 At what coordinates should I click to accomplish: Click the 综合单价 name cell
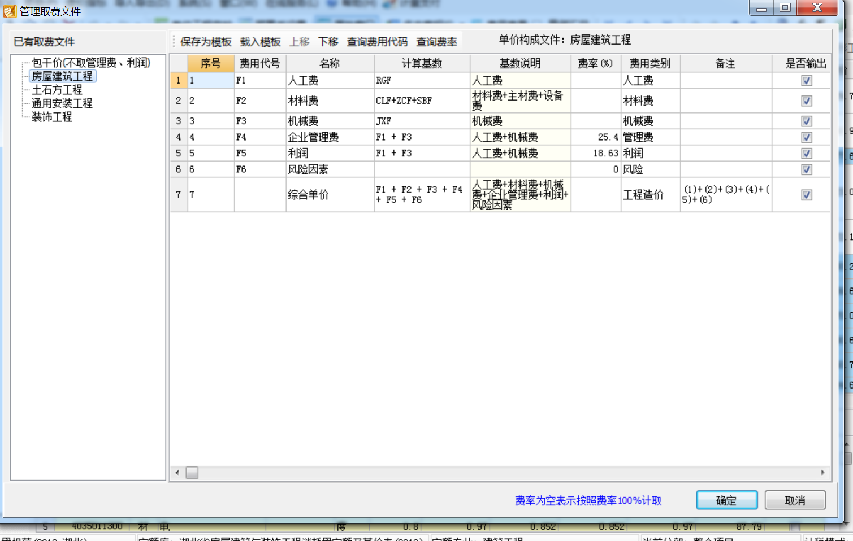tap(330, 195)
